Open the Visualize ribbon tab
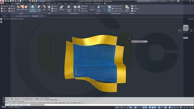This screenshot has height=109, width=194. click(x=29, y=4)
